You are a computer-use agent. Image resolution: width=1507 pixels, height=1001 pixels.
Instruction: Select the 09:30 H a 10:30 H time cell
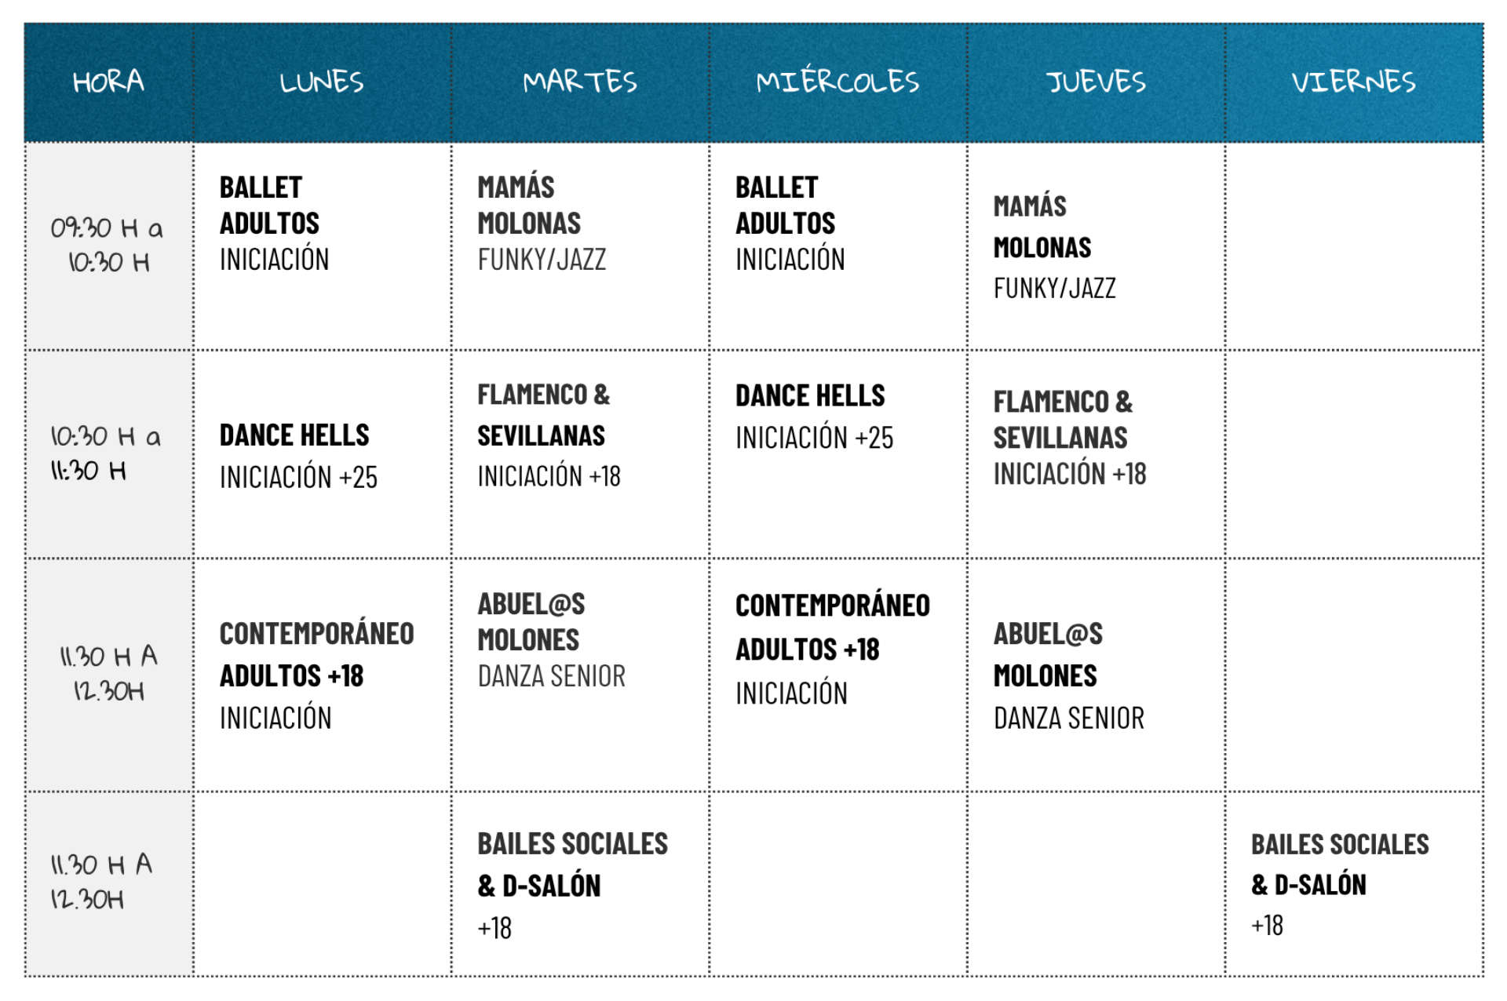(108, 245)
